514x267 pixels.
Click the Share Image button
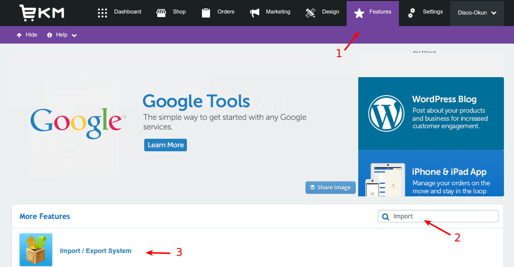331,187
